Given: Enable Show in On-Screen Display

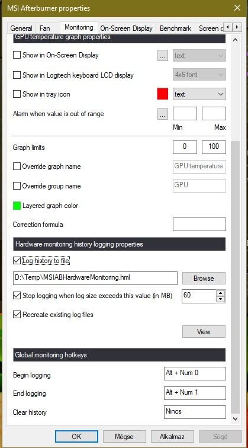Looking at the screenshot, I should click(17, 55).
